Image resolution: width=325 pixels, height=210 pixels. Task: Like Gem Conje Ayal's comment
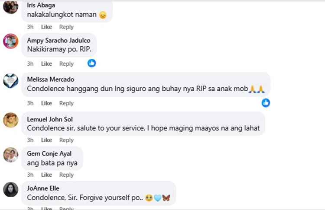[46, 175]
